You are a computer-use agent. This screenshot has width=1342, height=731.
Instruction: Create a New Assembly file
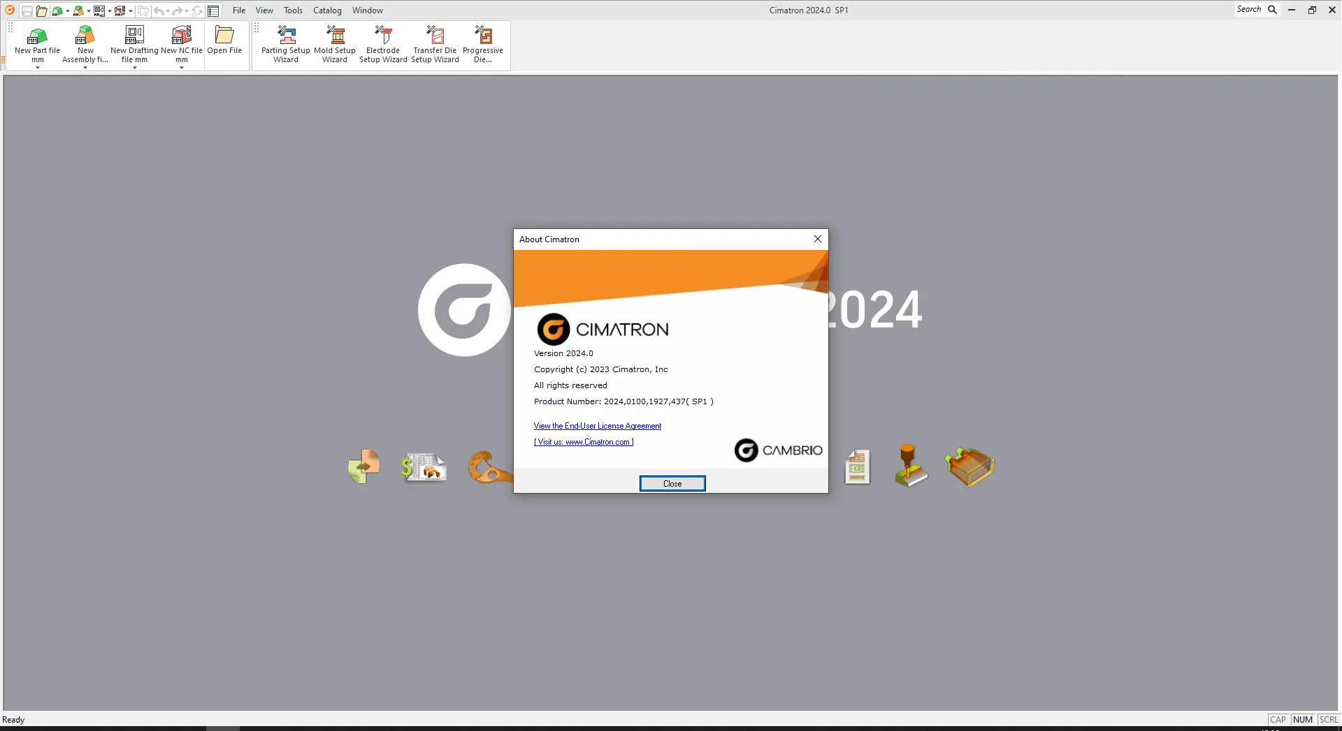(85, 43)
